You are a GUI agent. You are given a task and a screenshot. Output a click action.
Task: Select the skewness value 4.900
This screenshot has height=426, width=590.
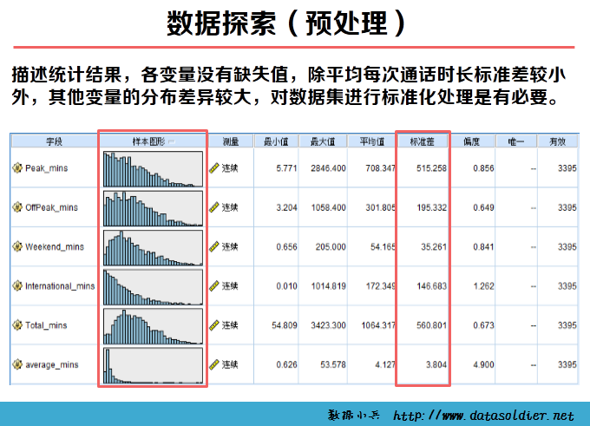483,364
